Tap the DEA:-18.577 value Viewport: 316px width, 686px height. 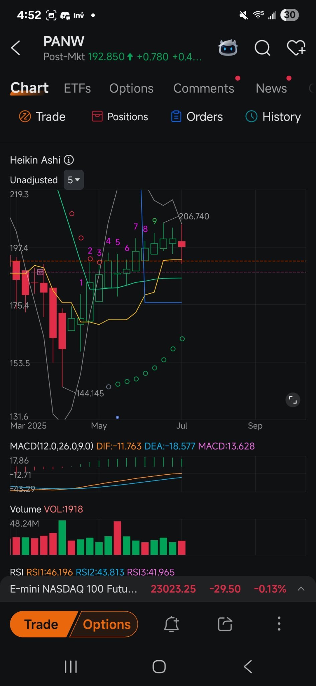coord(170,446)
